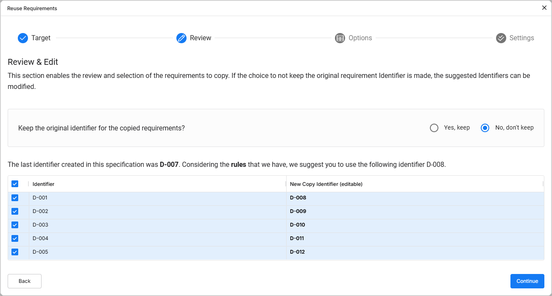Toggle the D-005 row checkbox
This screenshot has width=552, height=296.
15,252
